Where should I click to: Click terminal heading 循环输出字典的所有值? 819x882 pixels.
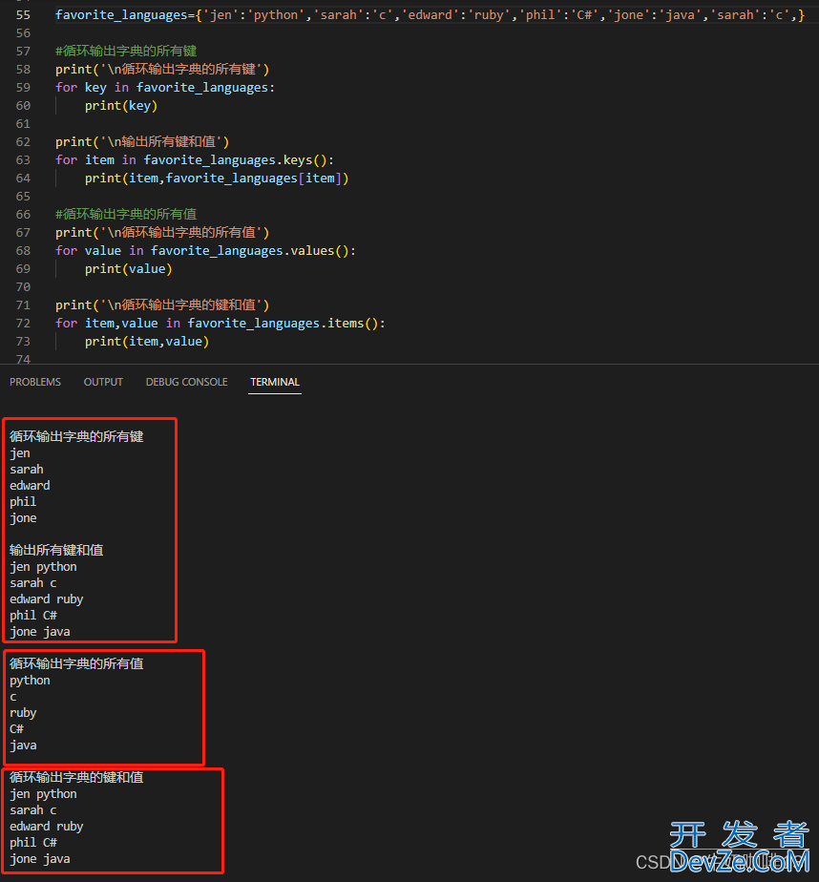tap(76, 663)
